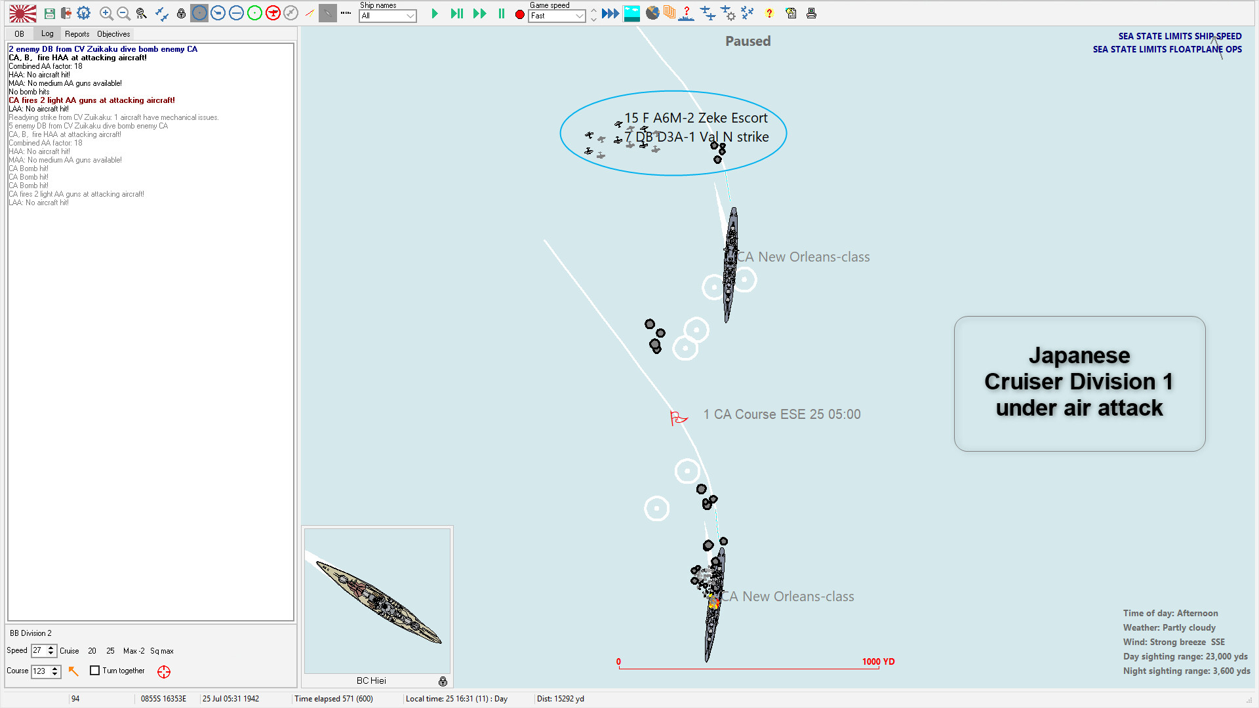Open the world globe view icon

tap(652, 13)
